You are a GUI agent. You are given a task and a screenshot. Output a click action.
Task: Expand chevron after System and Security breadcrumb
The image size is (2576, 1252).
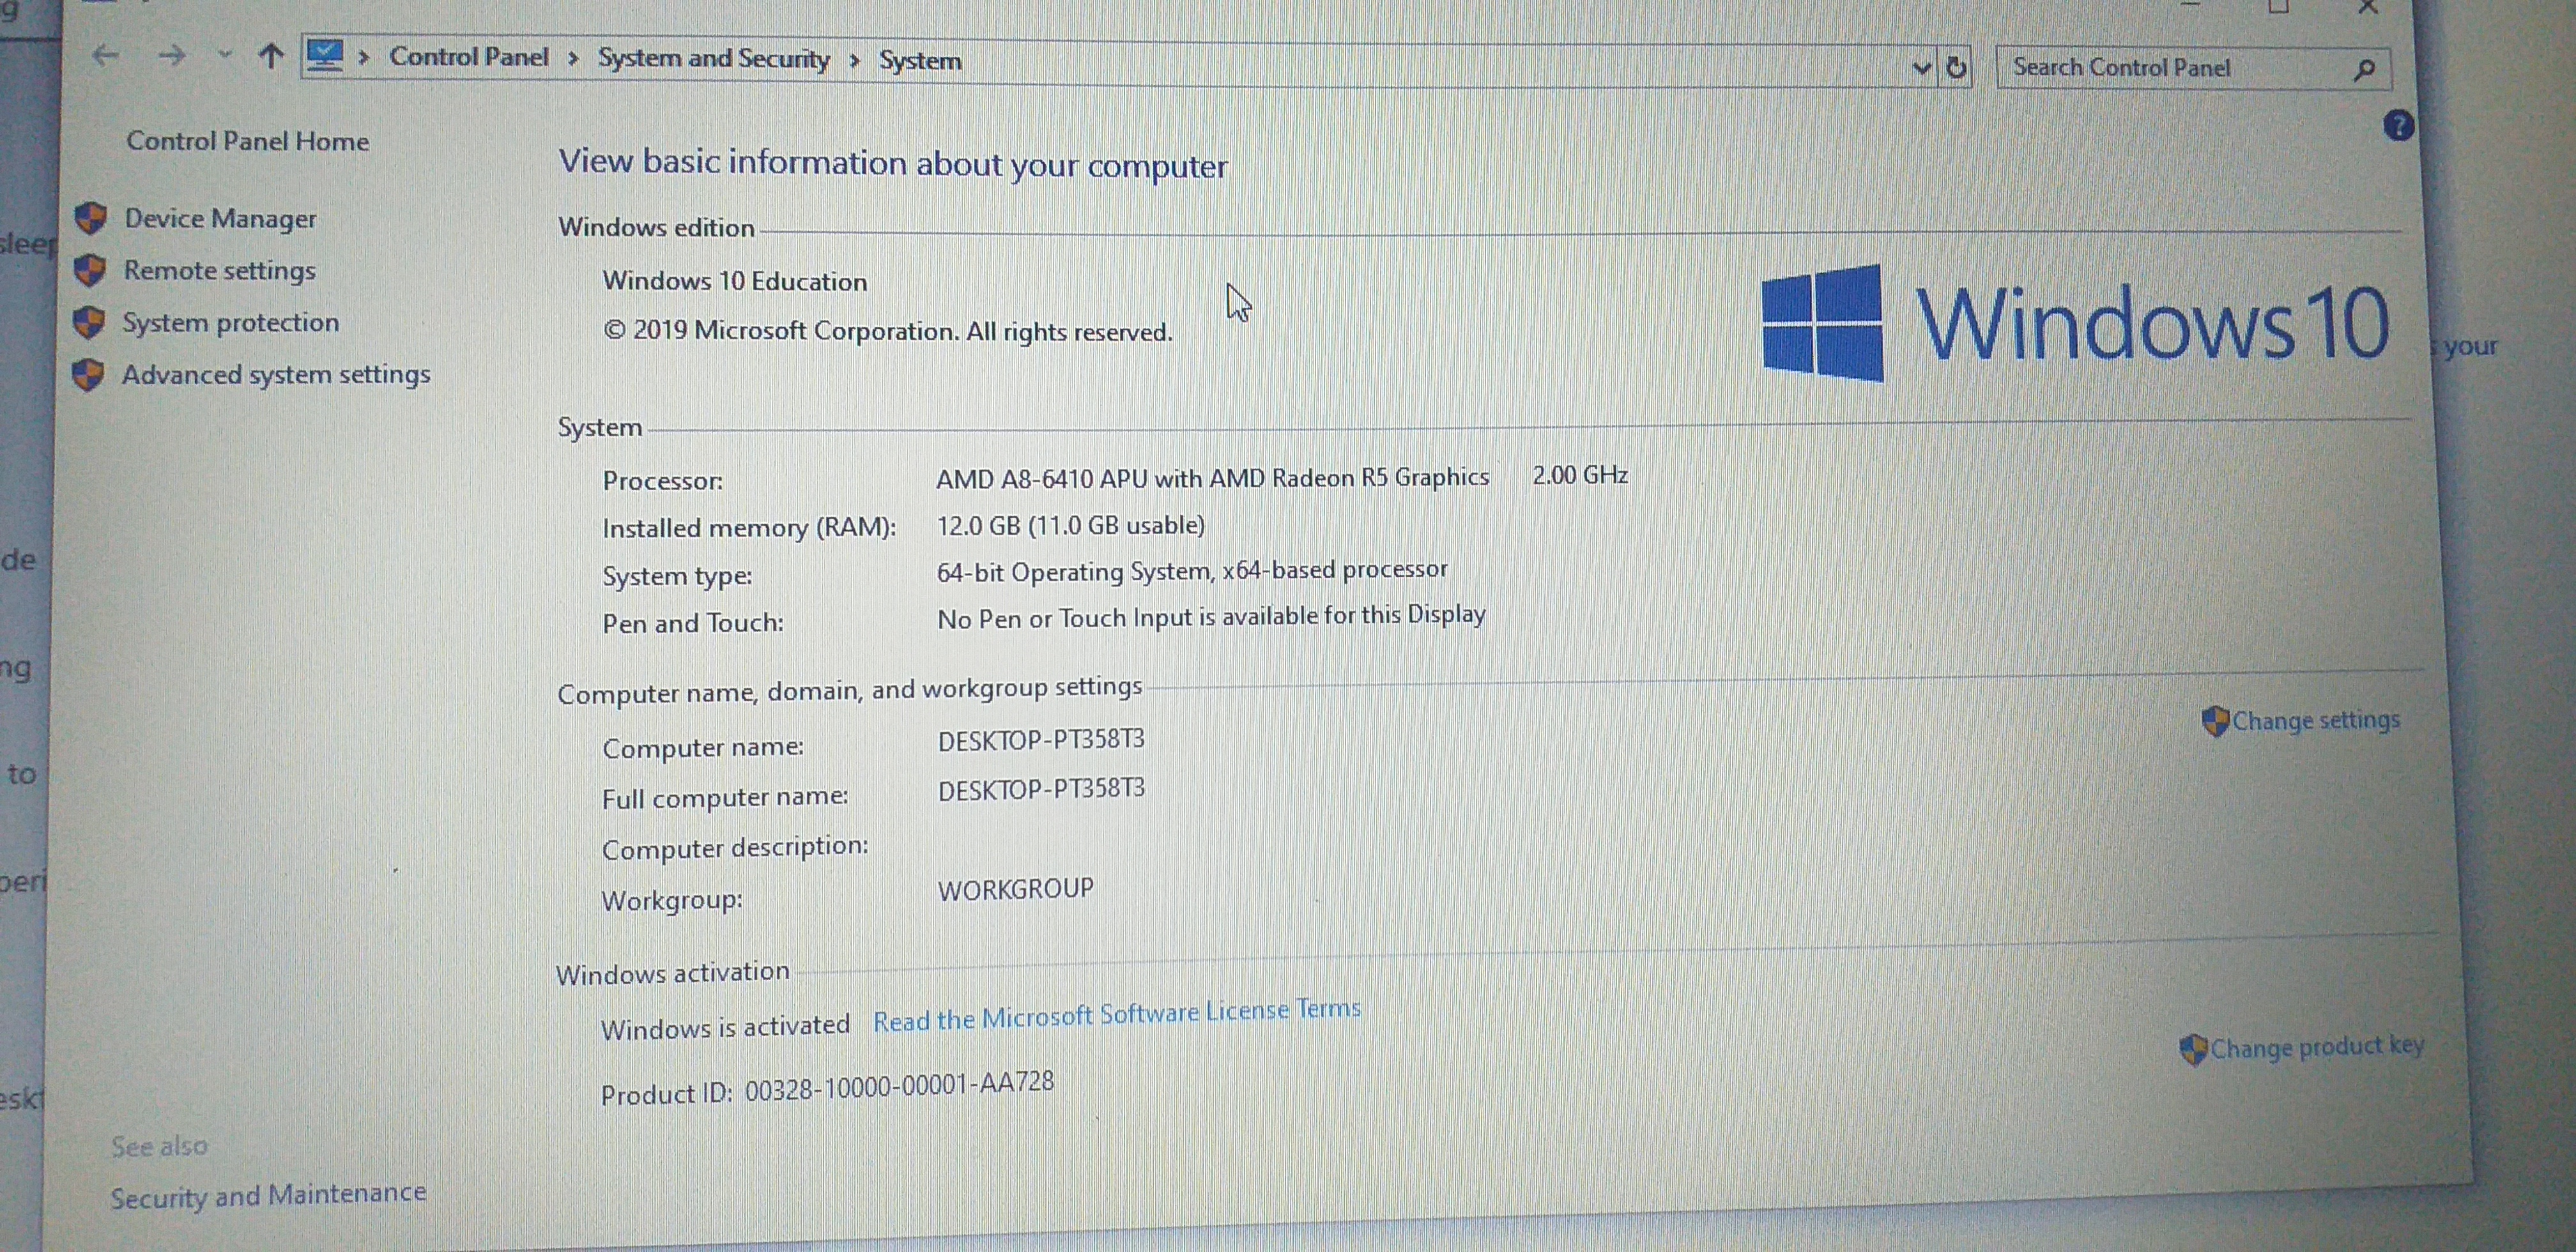855,60
